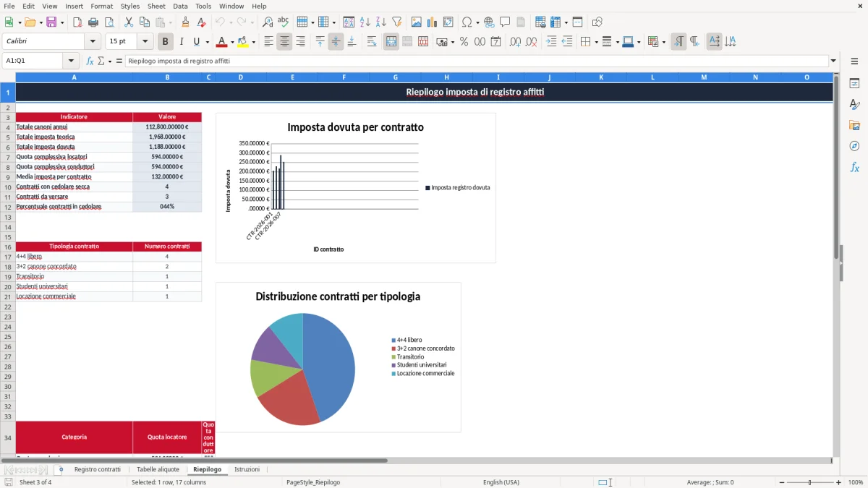Viewport: 868px width, 488px height.
Task: Open the File menu
Action: point(9,6)
